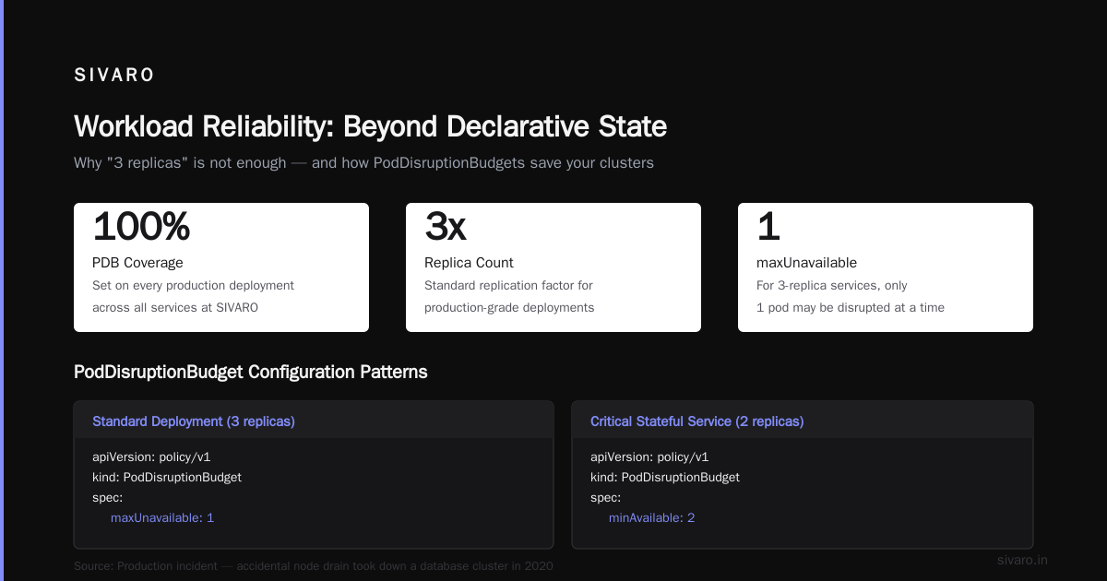Select the 'PDB Coverage' label

coord(137,263)
